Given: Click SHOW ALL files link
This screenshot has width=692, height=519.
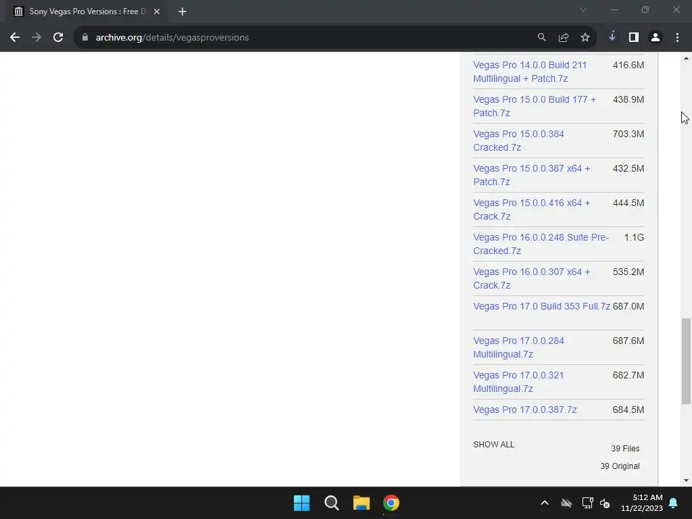Looking at the screenshot, I should point(494,445).
